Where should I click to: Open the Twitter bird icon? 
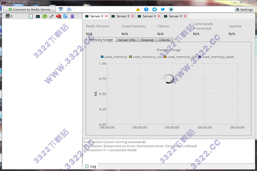point(163,9)
